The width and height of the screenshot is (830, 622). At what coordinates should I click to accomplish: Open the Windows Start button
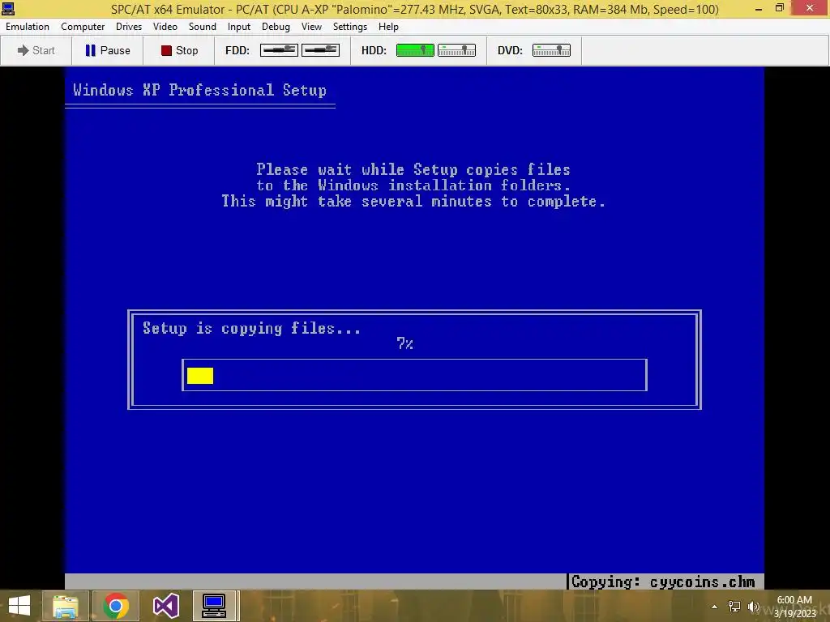pos(19,606)
